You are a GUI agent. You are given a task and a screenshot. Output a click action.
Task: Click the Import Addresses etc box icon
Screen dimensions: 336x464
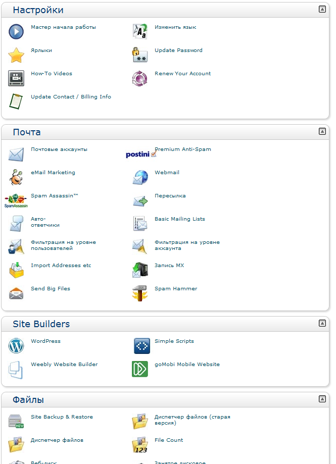(16, 270)
